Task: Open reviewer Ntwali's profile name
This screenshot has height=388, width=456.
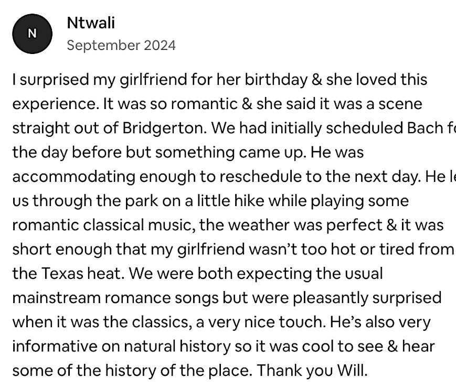Action: coord(91,23)
